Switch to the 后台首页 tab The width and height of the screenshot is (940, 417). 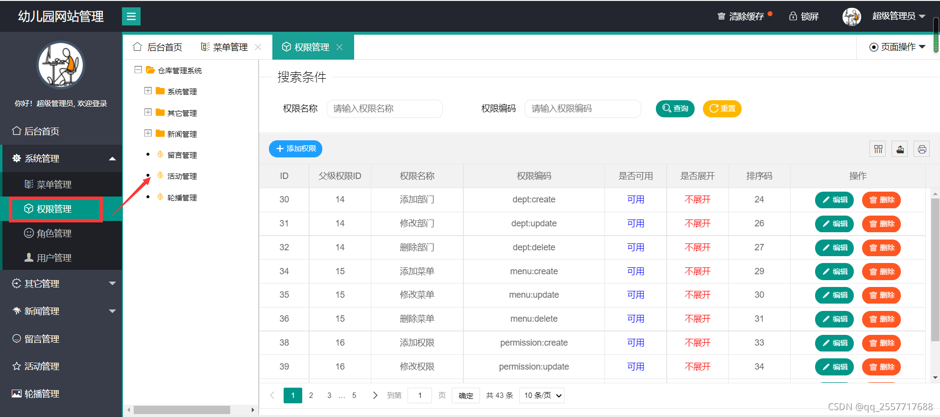tap(158, 47)
